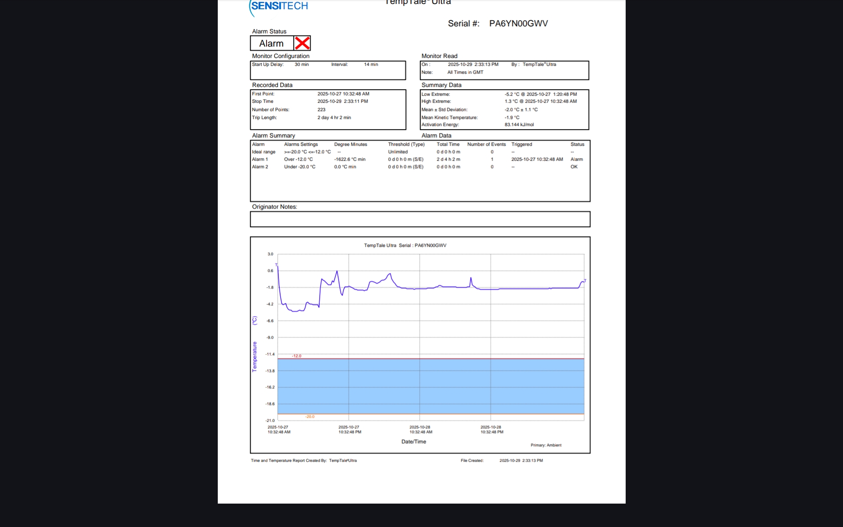Click the blue ideal range shaded area
Viewport: 843px width, 527px height.
[430, 386]
